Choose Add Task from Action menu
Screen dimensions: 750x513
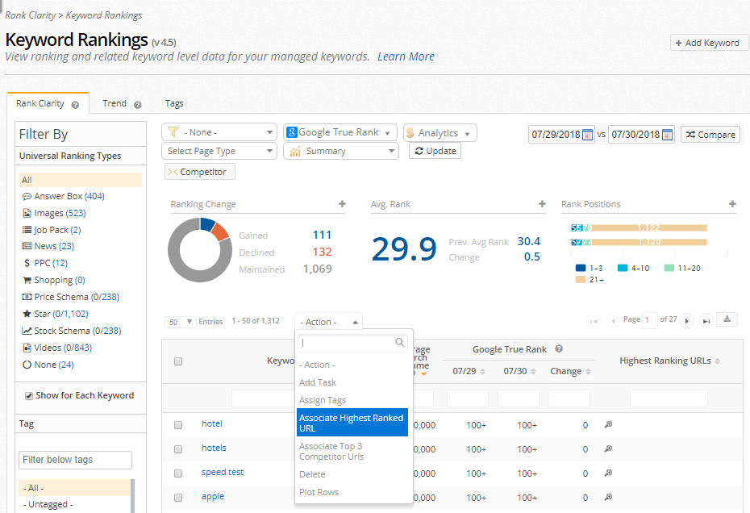[352, 382]
